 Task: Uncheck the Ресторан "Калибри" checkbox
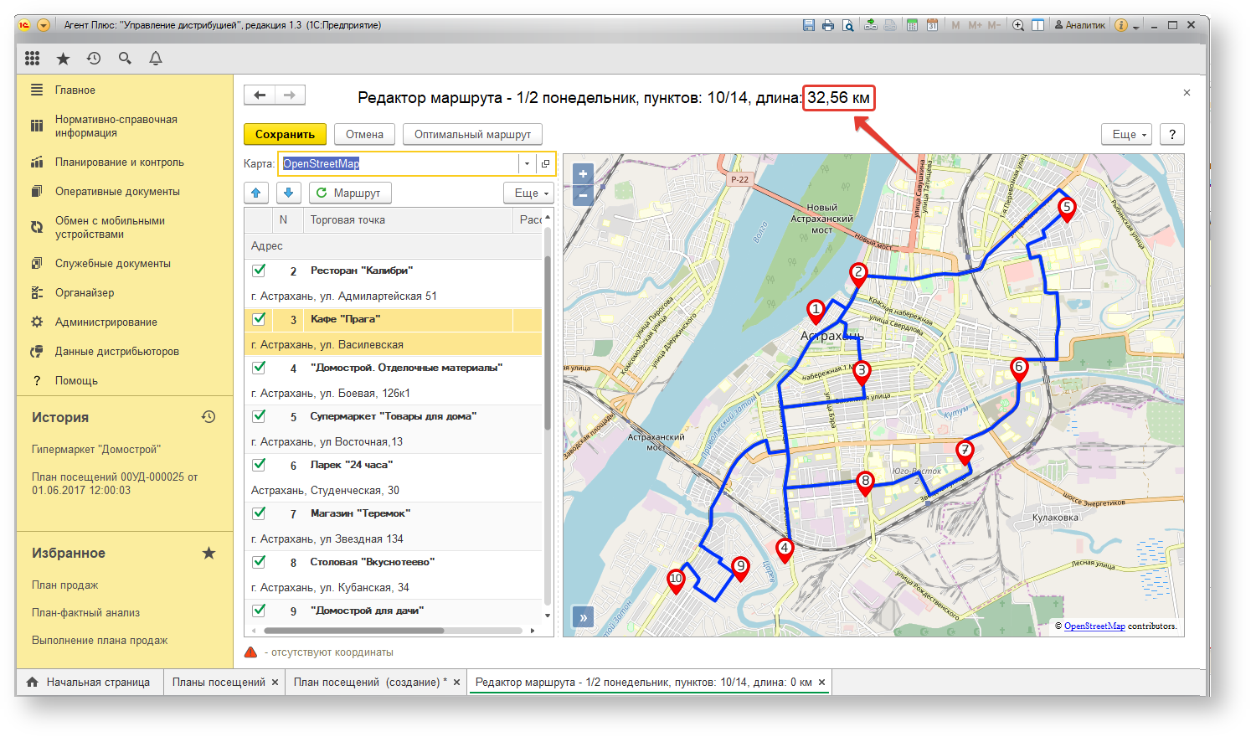pyautogui.click(x=259, y=270)
